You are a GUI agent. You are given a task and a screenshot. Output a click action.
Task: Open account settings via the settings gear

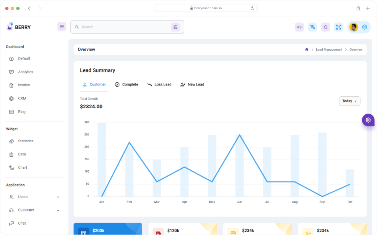[x=364, y=27]
